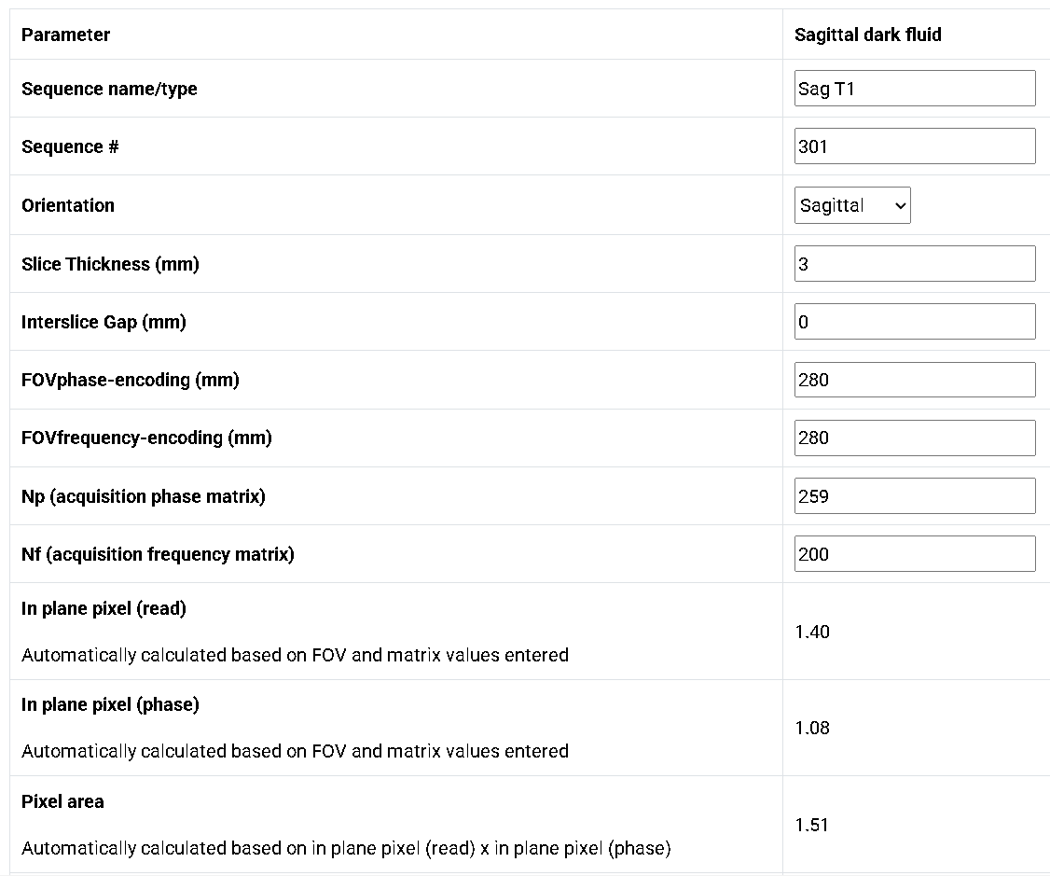Click the Pixel area label text
The image size is (1050, 876).
click(x=62, y=801)
